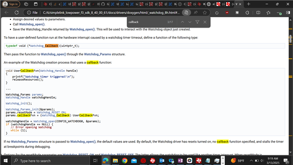Open OneNote from taskbar
293x165 pixels.
(x=180, y=160)
